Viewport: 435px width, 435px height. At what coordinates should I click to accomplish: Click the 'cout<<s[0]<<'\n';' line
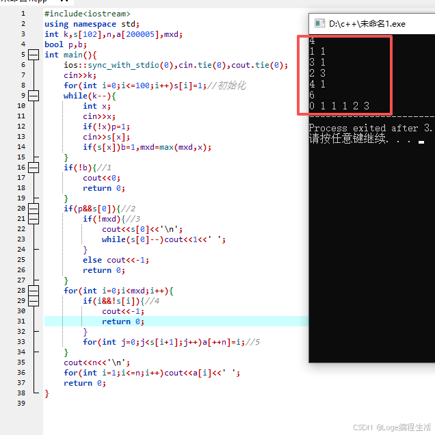142,229
